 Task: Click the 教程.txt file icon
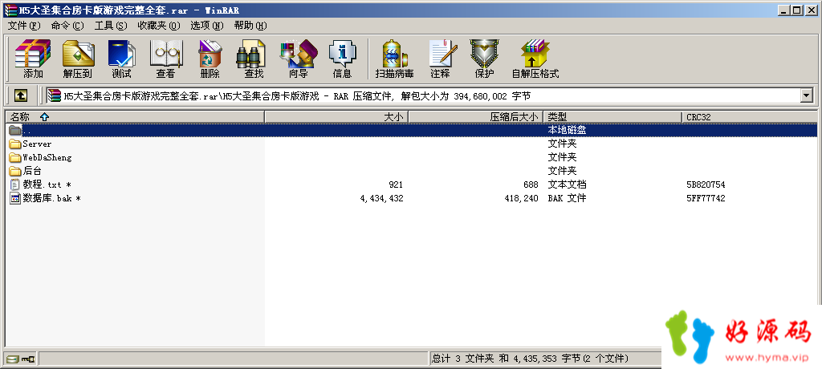pyautogui.click(x=14, y=184)
